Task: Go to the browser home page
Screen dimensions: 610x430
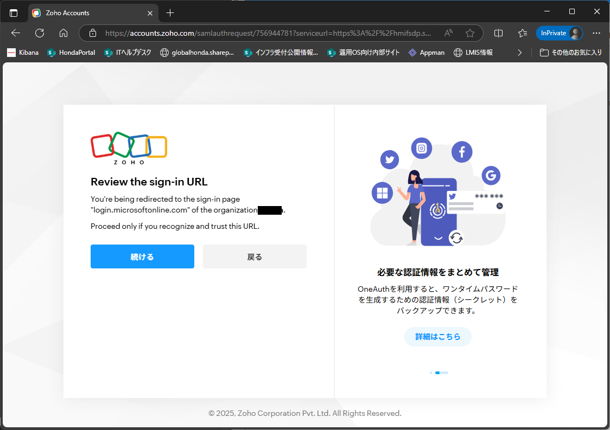Action: pyautogui.click(x=63, y=33)
